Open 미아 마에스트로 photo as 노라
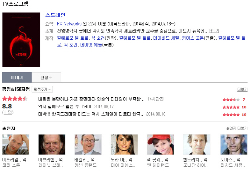 (124, 145)
